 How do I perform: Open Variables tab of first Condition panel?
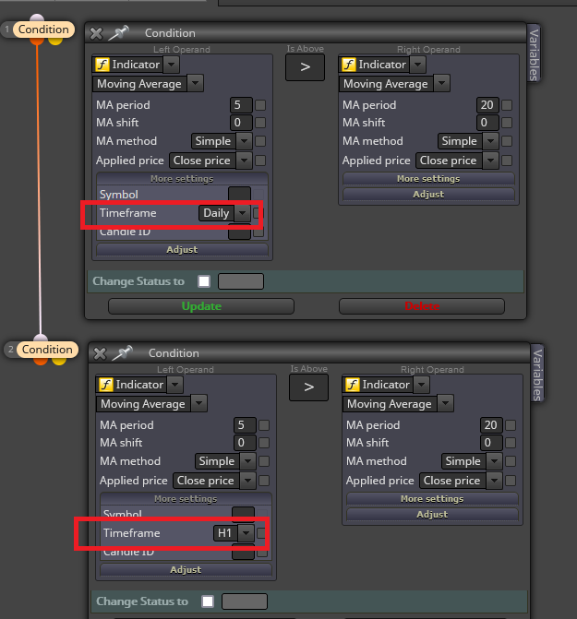pos(534,54)
